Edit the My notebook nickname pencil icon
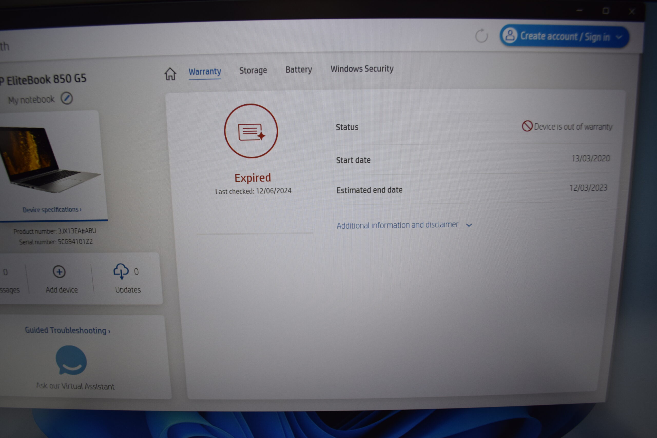657x438 pixels. point(67,98)
